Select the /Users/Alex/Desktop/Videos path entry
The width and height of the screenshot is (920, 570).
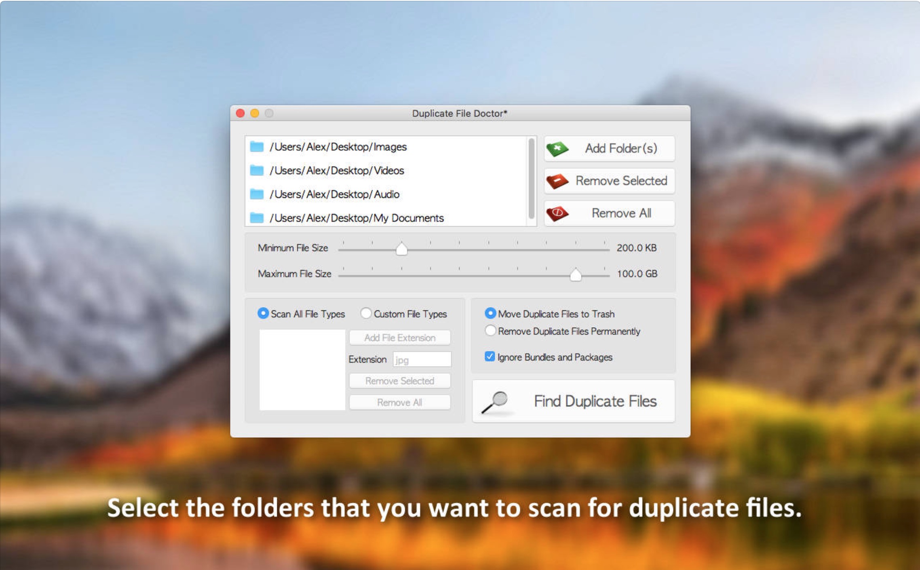click(336, 171)
